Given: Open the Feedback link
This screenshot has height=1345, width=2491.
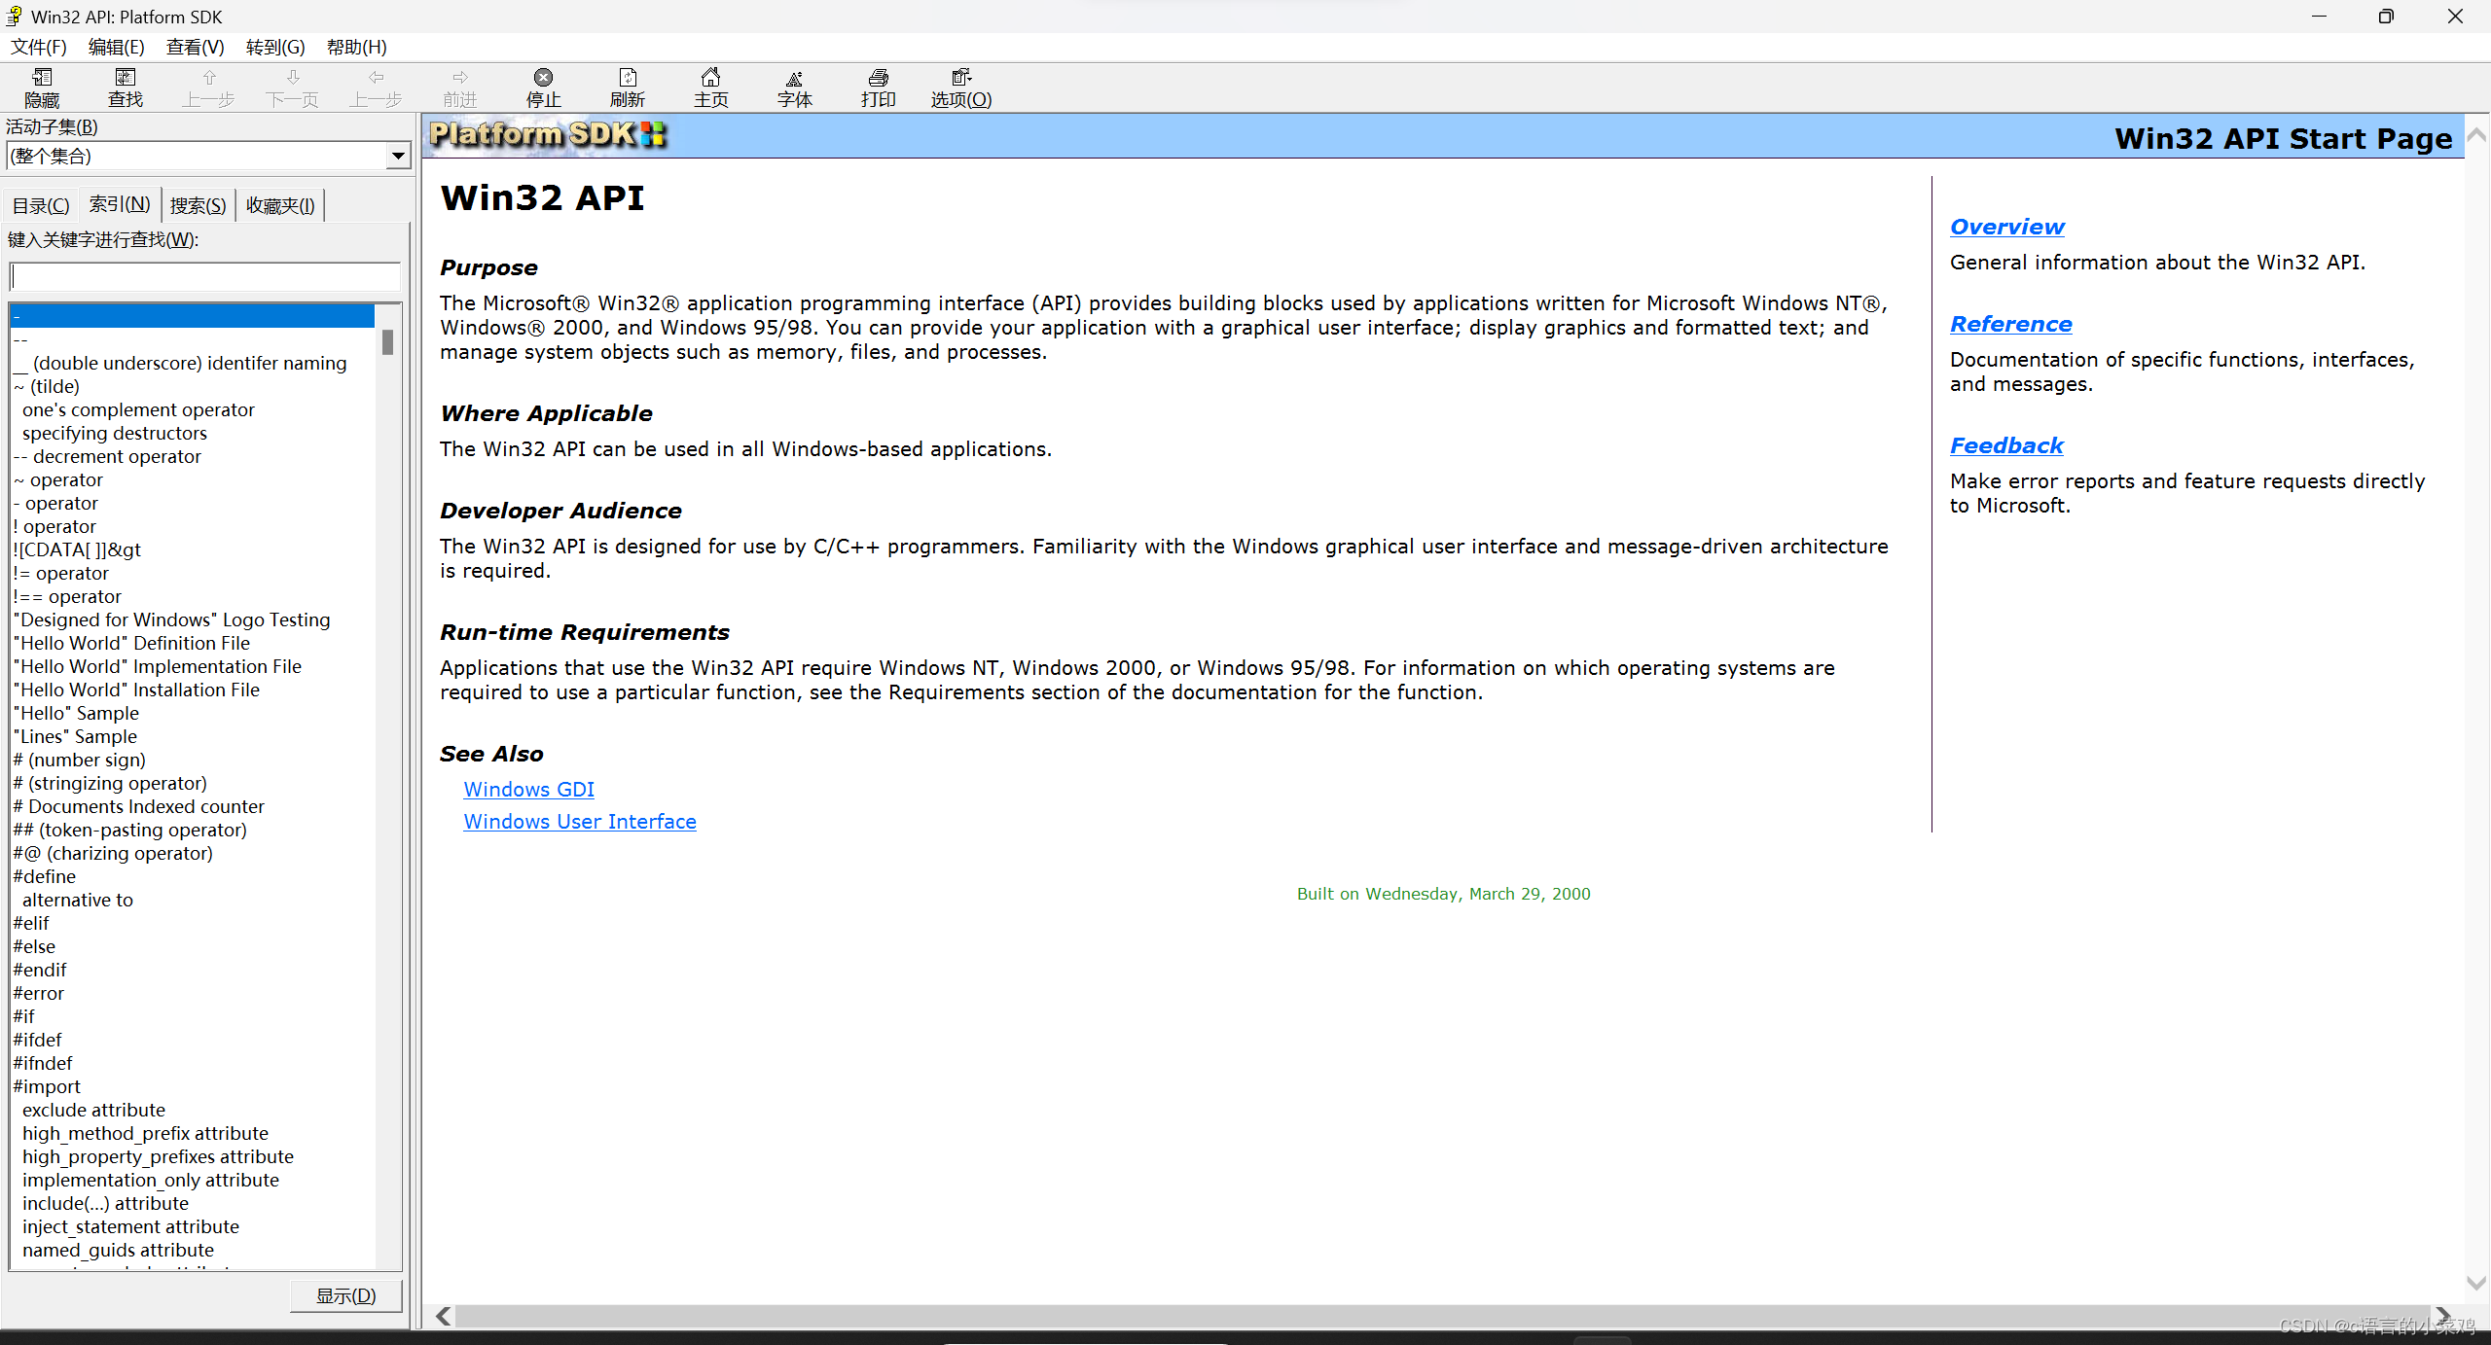Looking at the screenshot, I should 2006,445.
